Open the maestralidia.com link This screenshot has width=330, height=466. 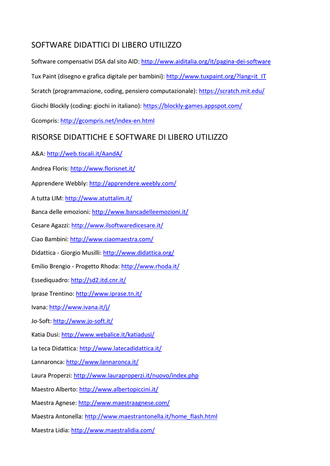pos(113,430)
